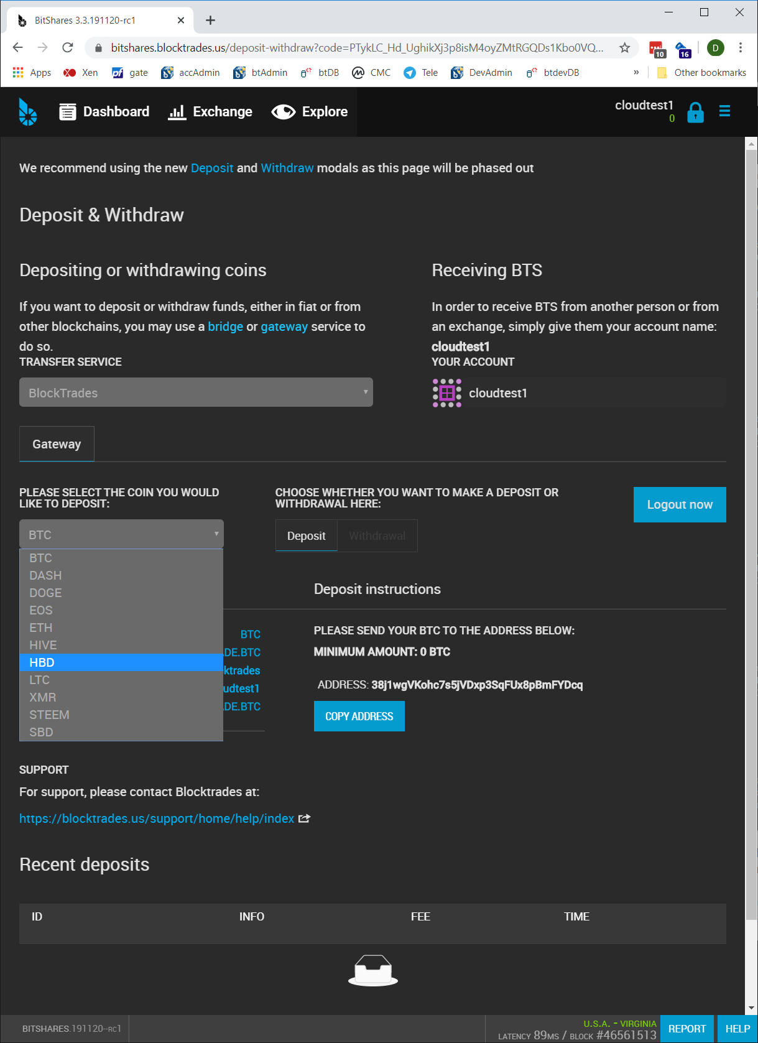Image resolution: width=758 pixels, height=1043 pixels.
Task: Select the Deposit tab
Action: tap(307, 535)
